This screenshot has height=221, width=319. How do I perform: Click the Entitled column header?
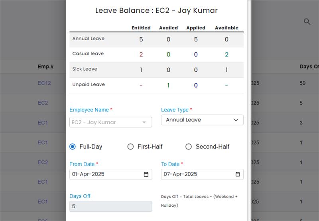click(141, 28)
